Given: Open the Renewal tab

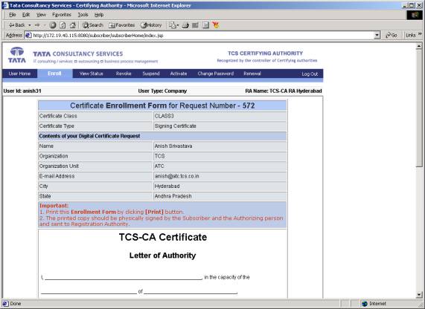Looking at the screenshot, I should click(252, 74).
